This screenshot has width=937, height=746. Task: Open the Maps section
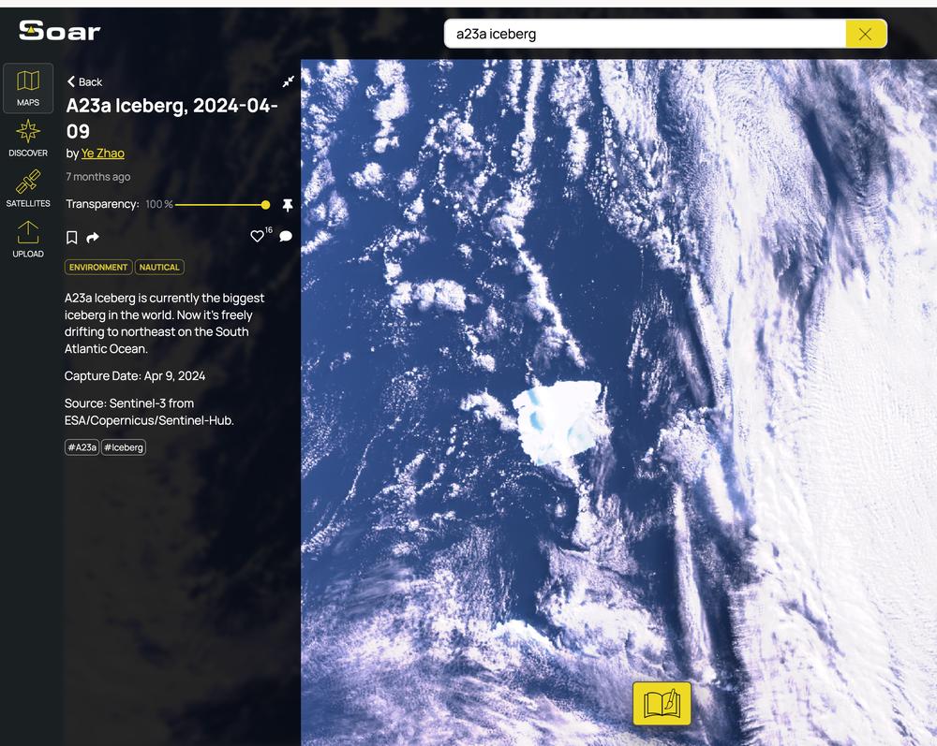[x=28, y=88]
